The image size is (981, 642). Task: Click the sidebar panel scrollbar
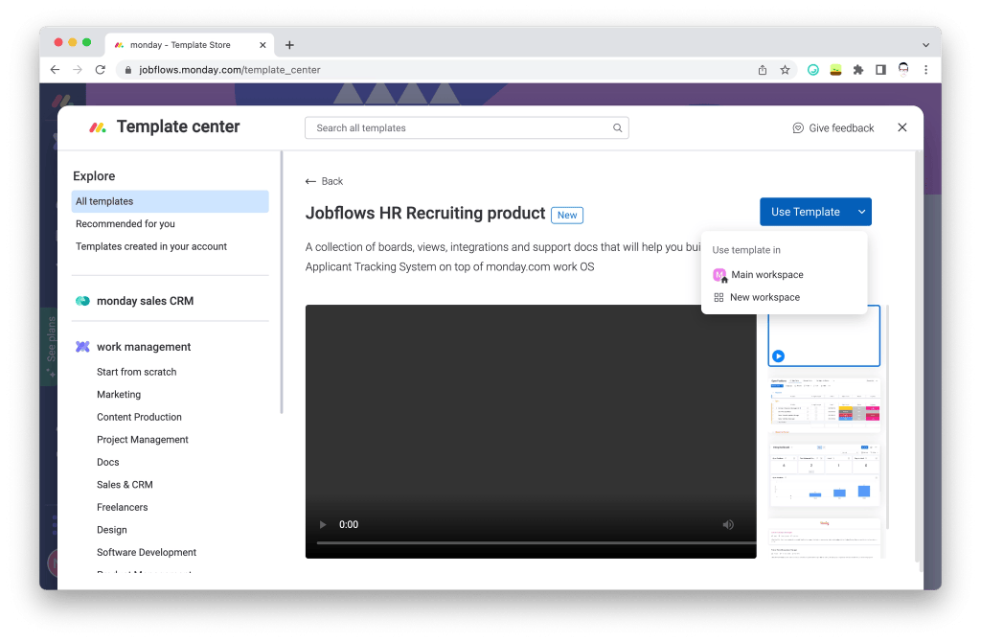point(282,282)
